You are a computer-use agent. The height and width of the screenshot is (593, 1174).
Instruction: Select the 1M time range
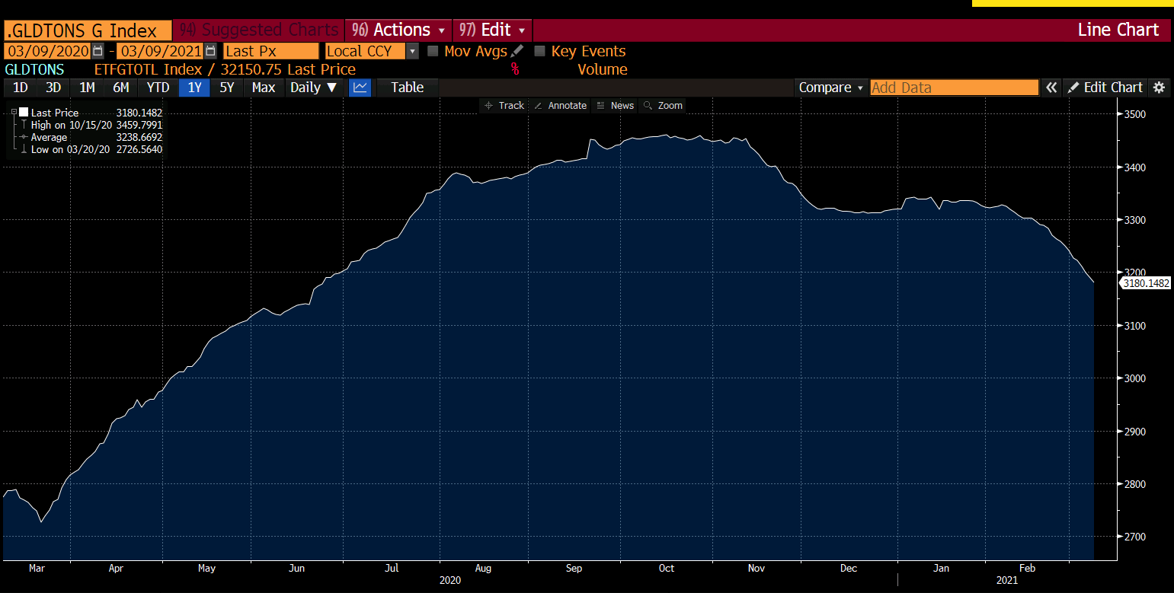click(x=87, y=88)
